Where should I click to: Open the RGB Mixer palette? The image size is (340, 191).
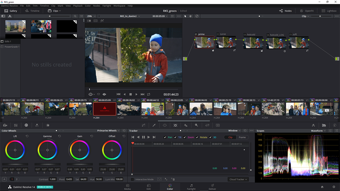(37, 125)
